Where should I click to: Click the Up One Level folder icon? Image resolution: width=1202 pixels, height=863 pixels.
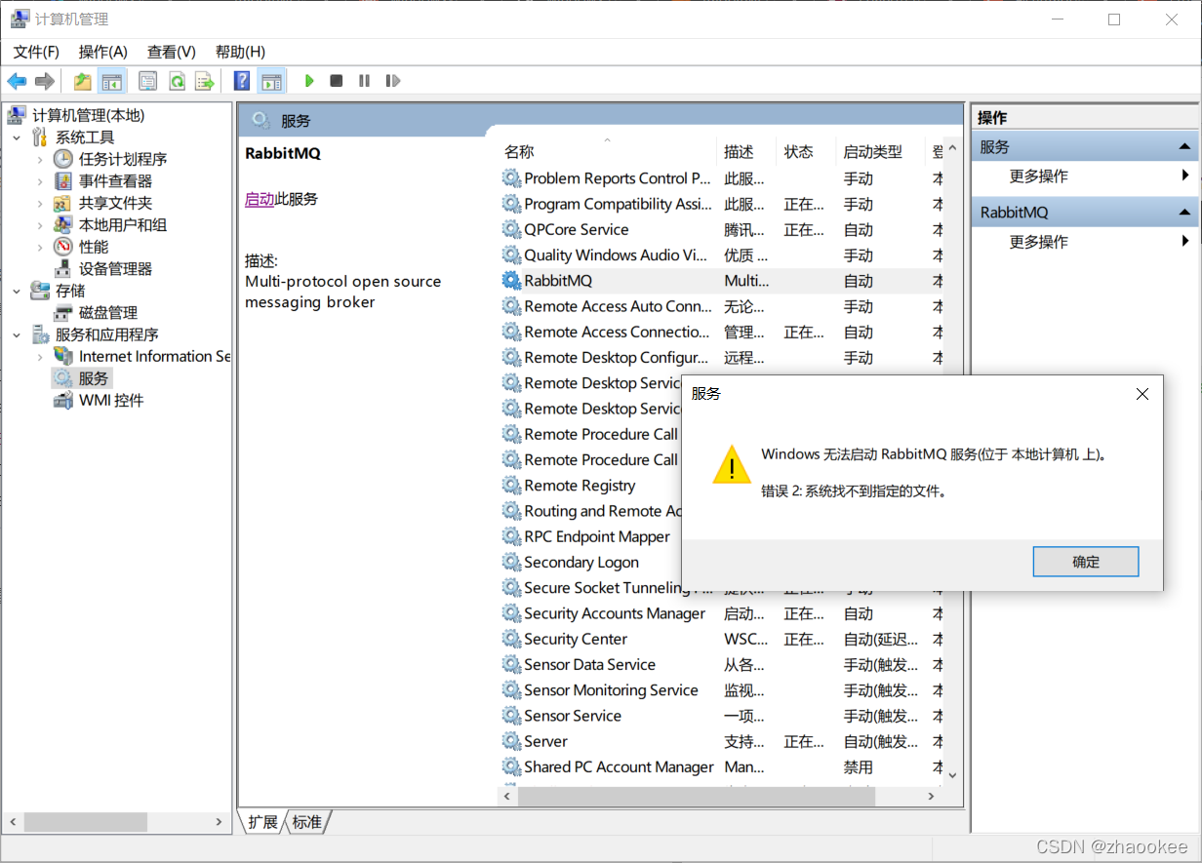[83, 81]
